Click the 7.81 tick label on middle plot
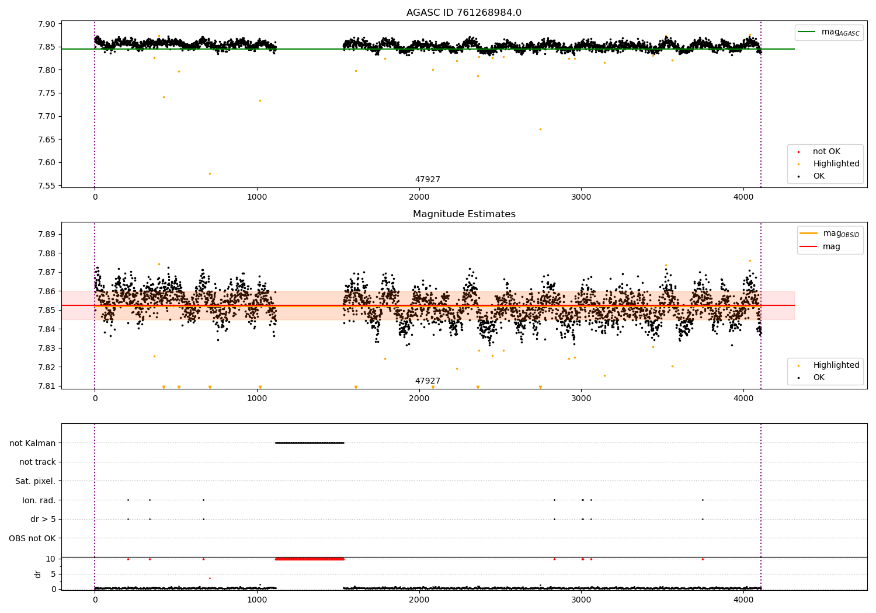Image resolution: width=876 pixels, height=613 pixels. click(x=47, y=386)
